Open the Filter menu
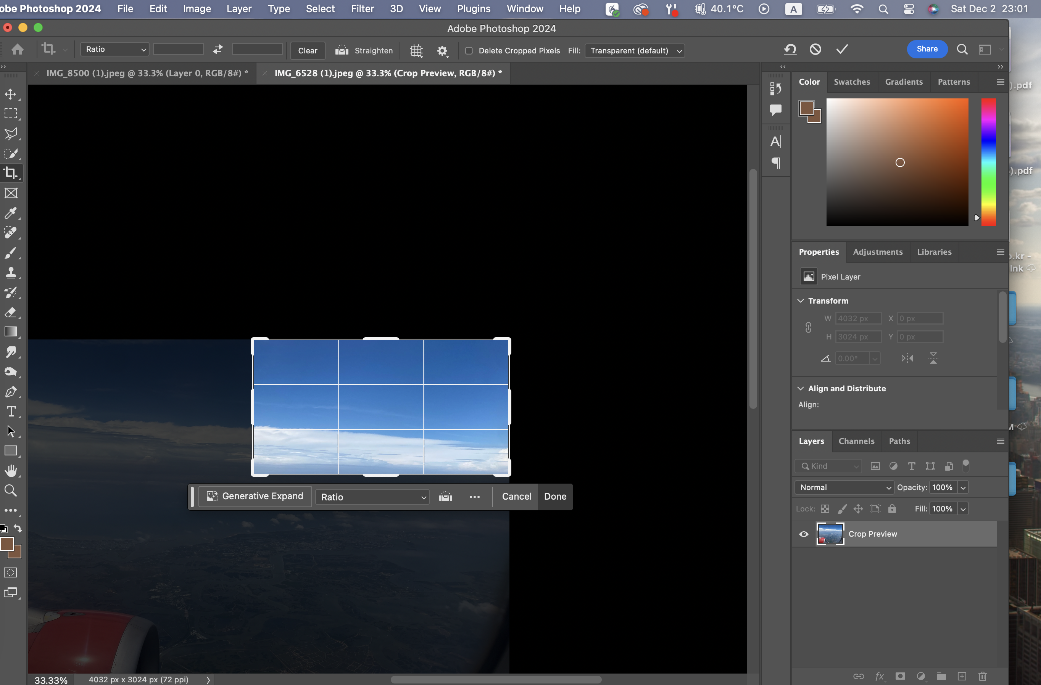Viewport: 1041px width, 685px height. 362,9
